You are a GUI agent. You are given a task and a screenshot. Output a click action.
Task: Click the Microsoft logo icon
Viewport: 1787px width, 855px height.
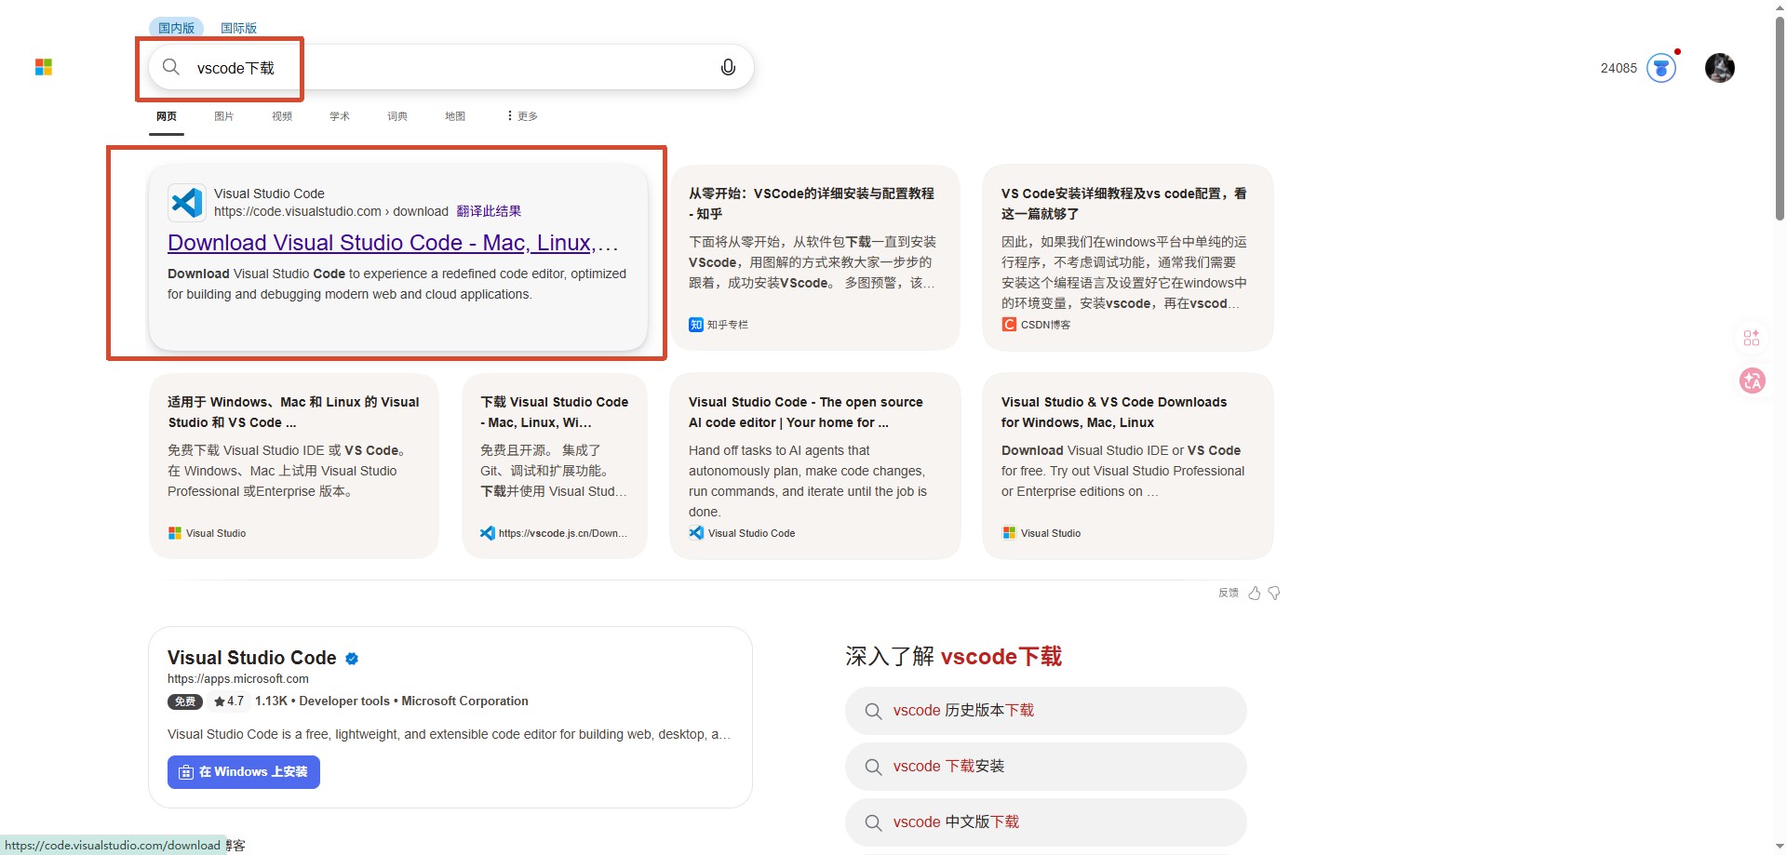(x=44, y=67)
